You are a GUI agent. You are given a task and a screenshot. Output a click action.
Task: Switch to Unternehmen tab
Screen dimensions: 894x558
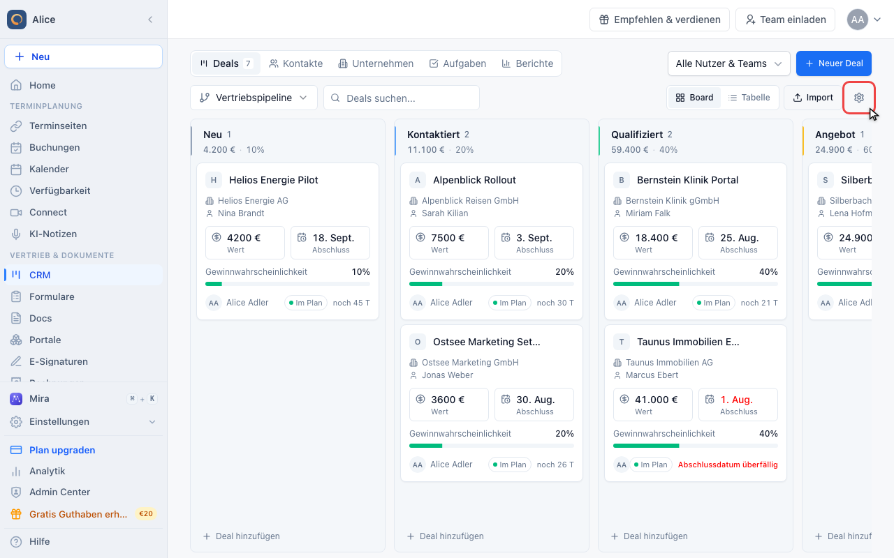point(376,63)
